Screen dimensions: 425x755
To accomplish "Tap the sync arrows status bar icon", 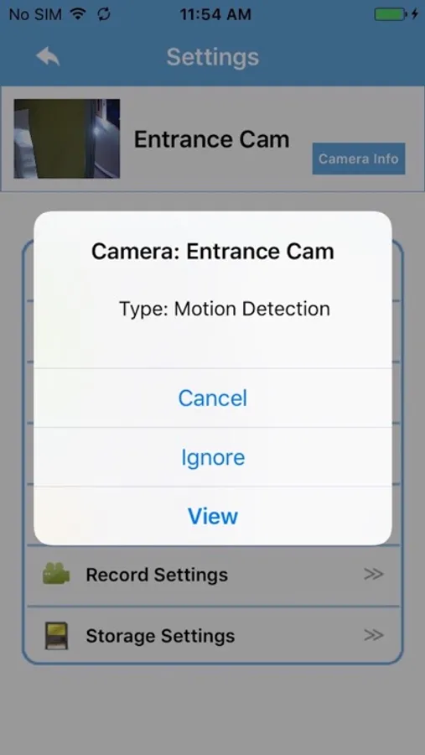I will pos(103,14).
